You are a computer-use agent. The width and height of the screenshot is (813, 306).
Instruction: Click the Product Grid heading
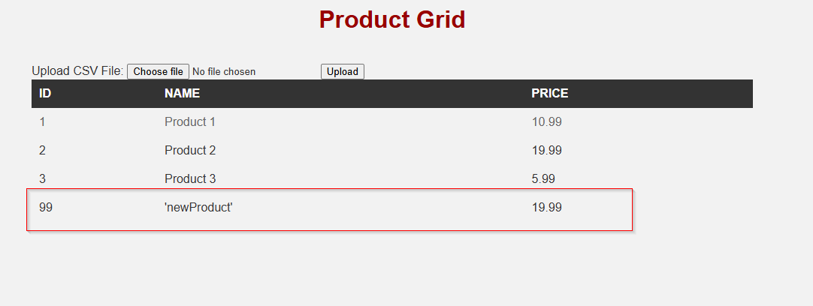click(392, 19)
